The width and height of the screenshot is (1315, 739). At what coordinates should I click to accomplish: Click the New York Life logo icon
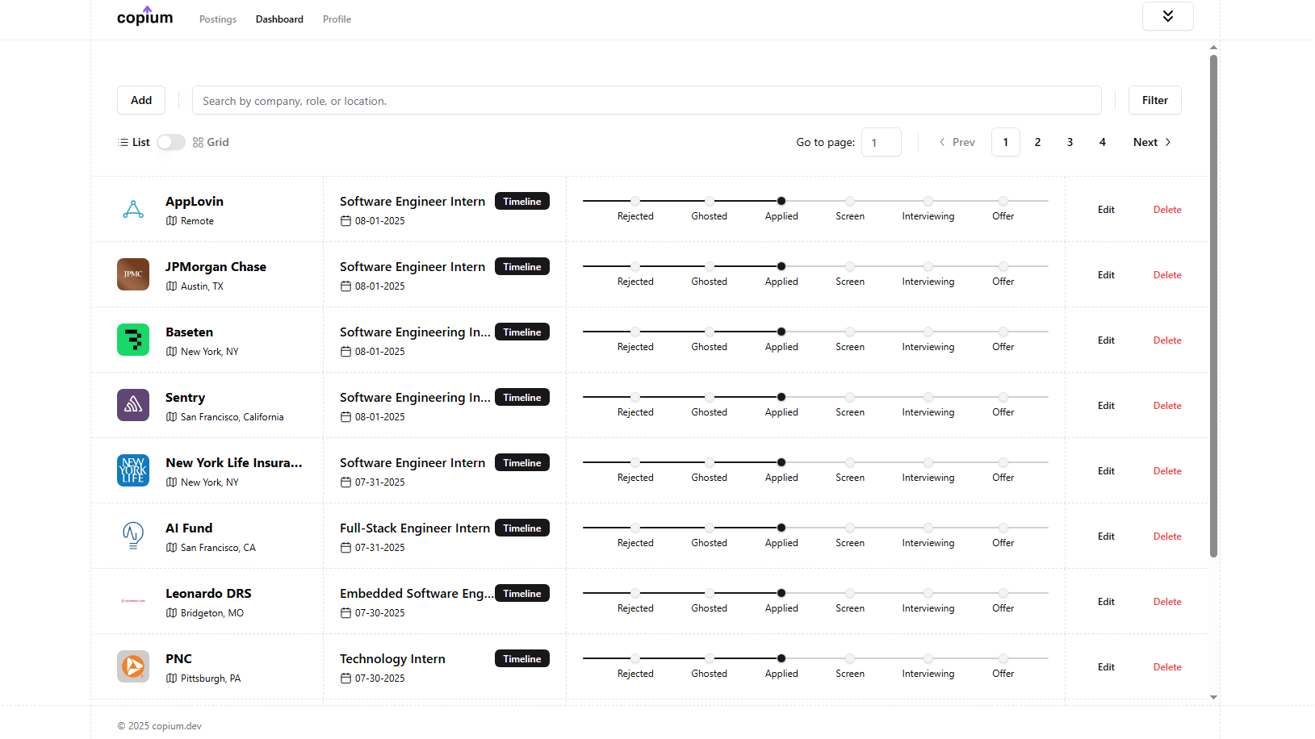click(x=133, y=470)
